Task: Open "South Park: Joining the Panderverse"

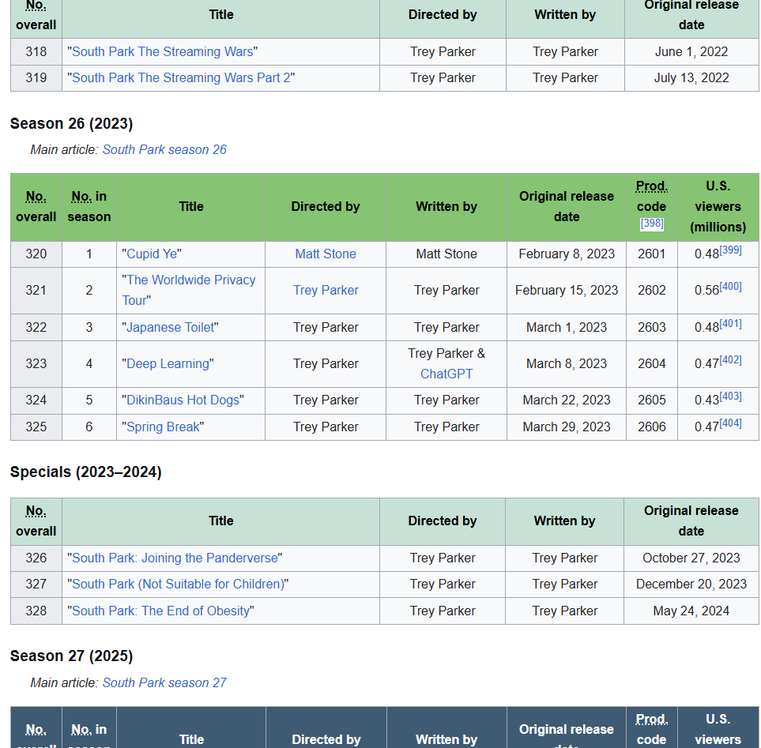Action: (x=175, y=558)
